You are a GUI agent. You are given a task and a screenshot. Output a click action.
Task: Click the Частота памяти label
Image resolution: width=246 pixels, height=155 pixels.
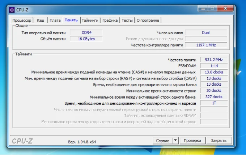pyautogui.click(x=182, y=60)
